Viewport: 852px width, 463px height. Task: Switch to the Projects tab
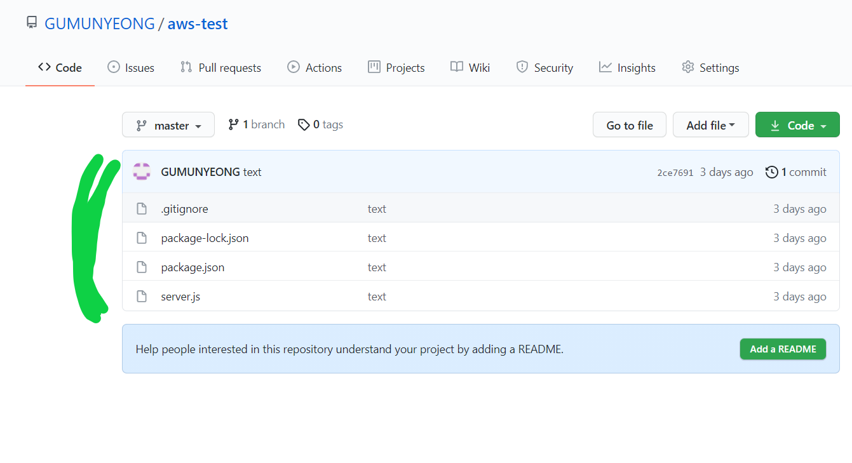[396, 67]
